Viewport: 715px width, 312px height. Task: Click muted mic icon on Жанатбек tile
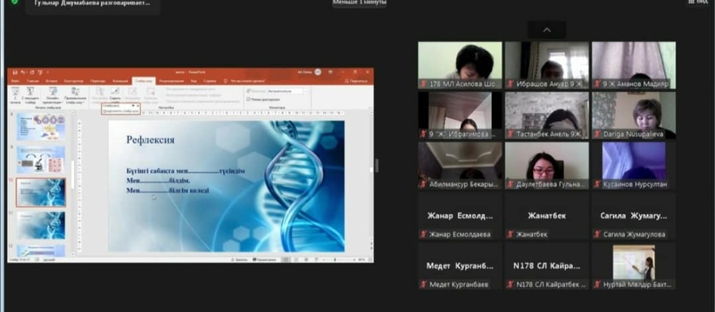[x=510, y=234]
